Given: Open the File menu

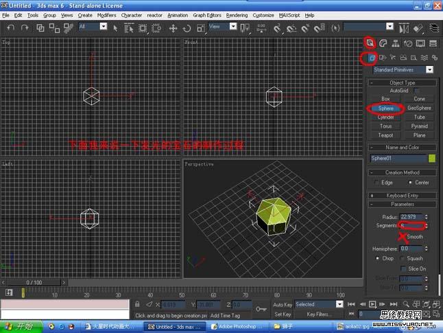Looking at the screenshot, I should tap(5, 15).
